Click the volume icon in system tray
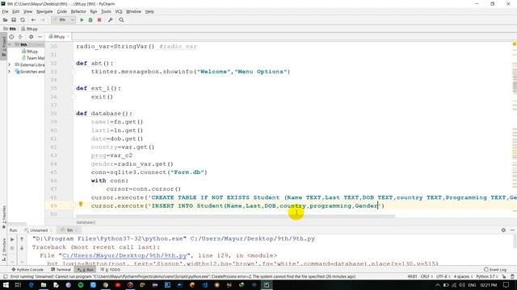 pos(461,284)
